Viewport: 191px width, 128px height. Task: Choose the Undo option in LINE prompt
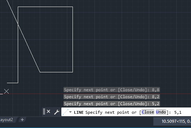[x=161, y=112]
